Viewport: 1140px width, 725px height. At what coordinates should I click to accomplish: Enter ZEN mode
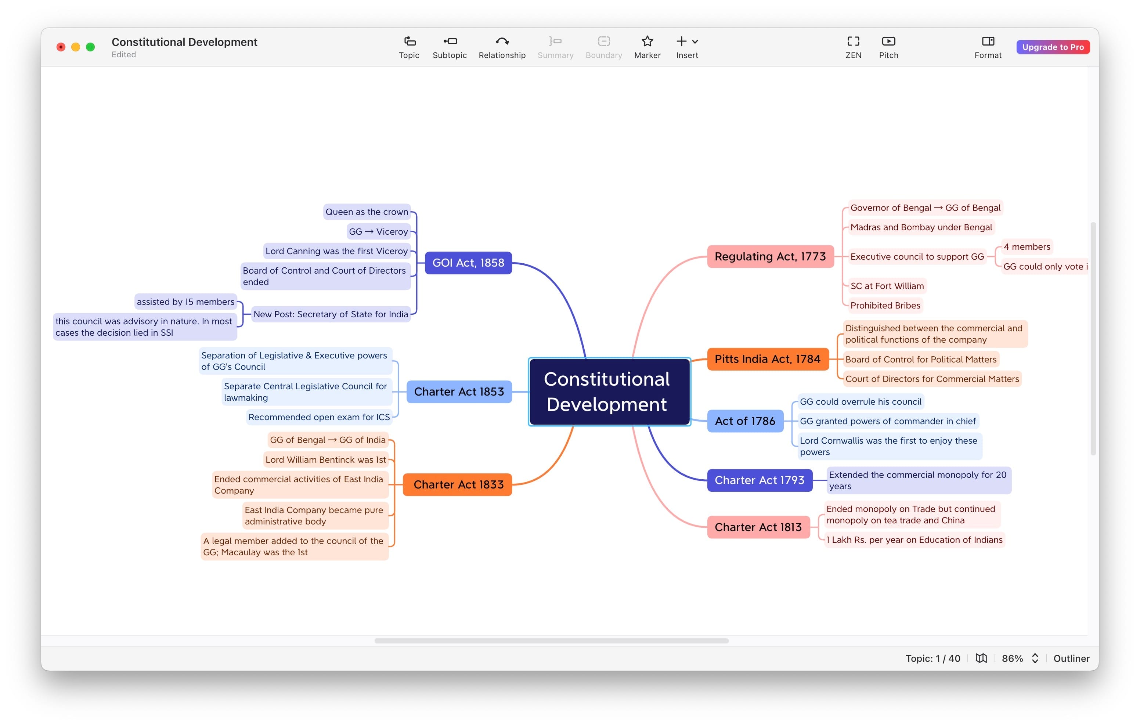pyautogui.click(x=853, y=46)
